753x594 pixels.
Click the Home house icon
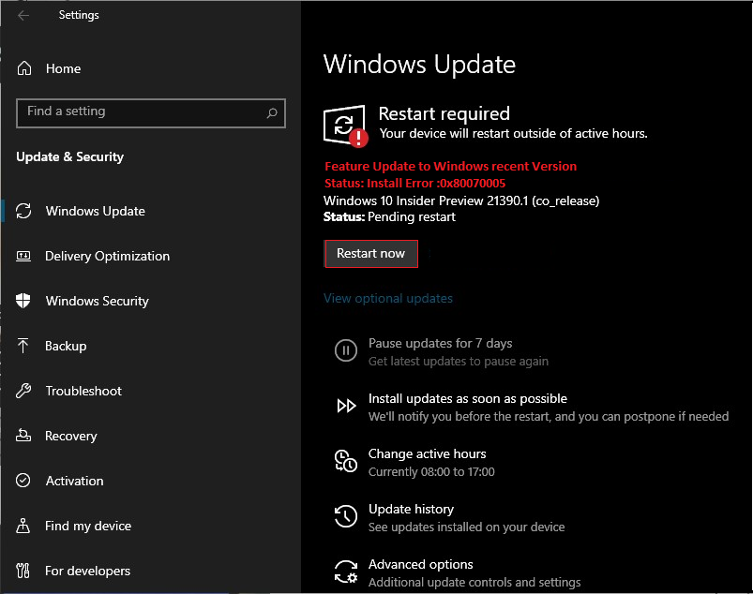pos(24,68)
